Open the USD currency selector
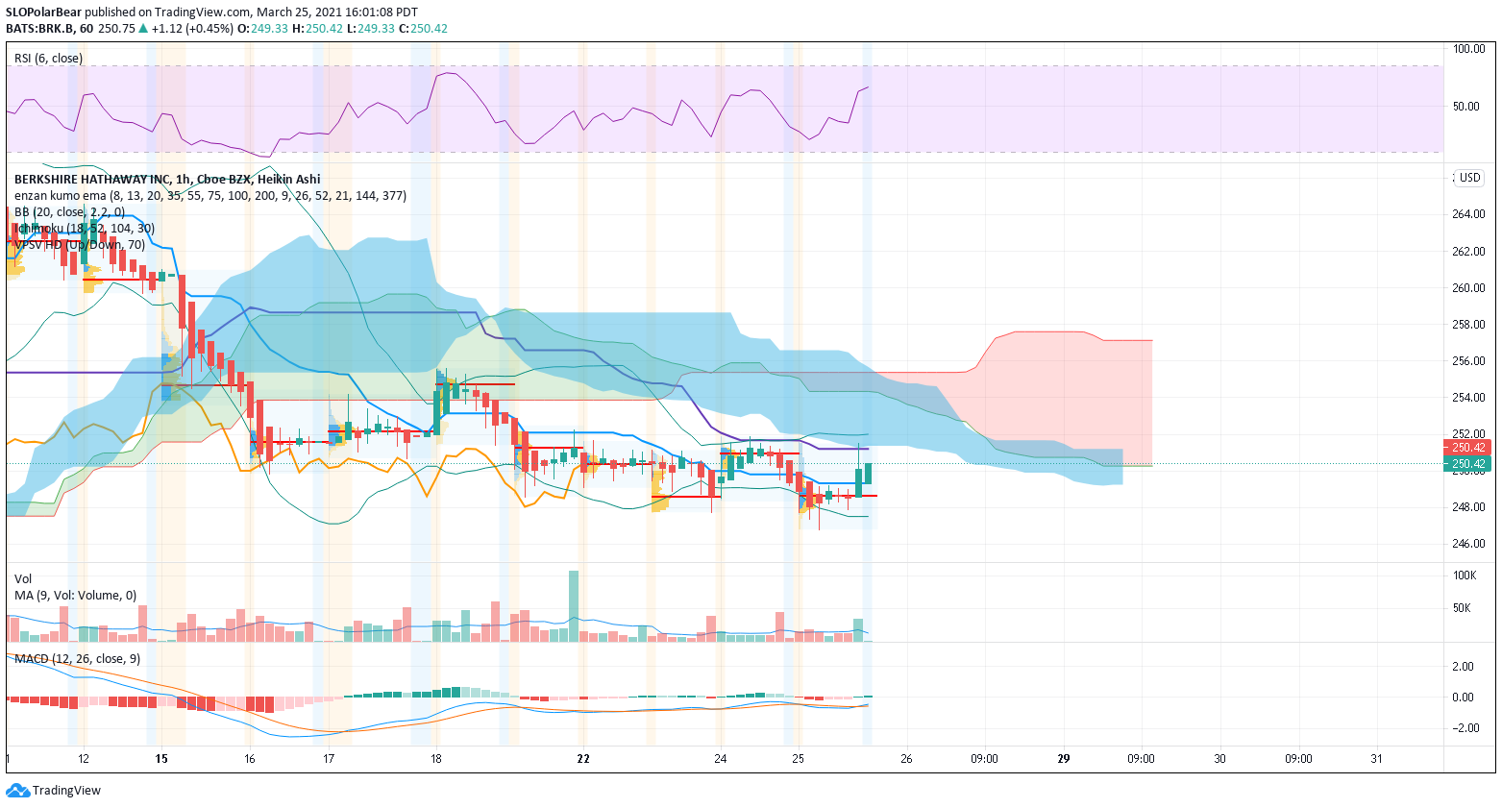1502x808 pixels. [1469, 178]
